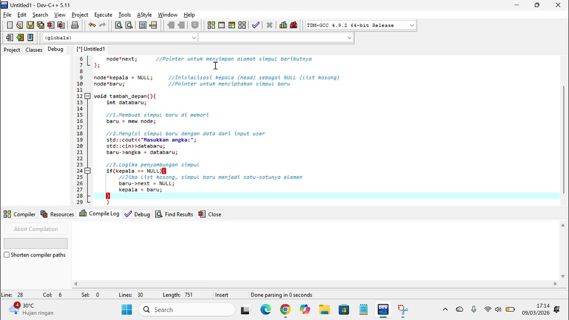Enable Shorten compiler paths checkbox
The height and width of the screenshot is (320, 569).
(7, 255)
